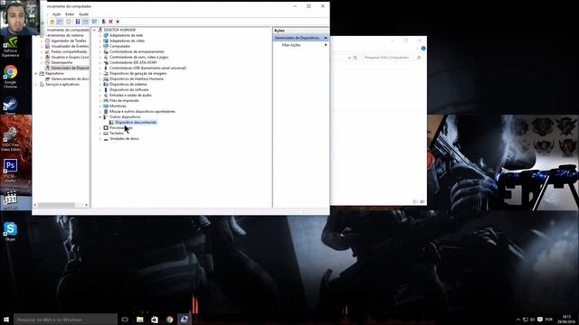The width and height of the screenshot is (579, 325).
Task: Click the Pesquisar Este Computador search field
Action: 392,58
